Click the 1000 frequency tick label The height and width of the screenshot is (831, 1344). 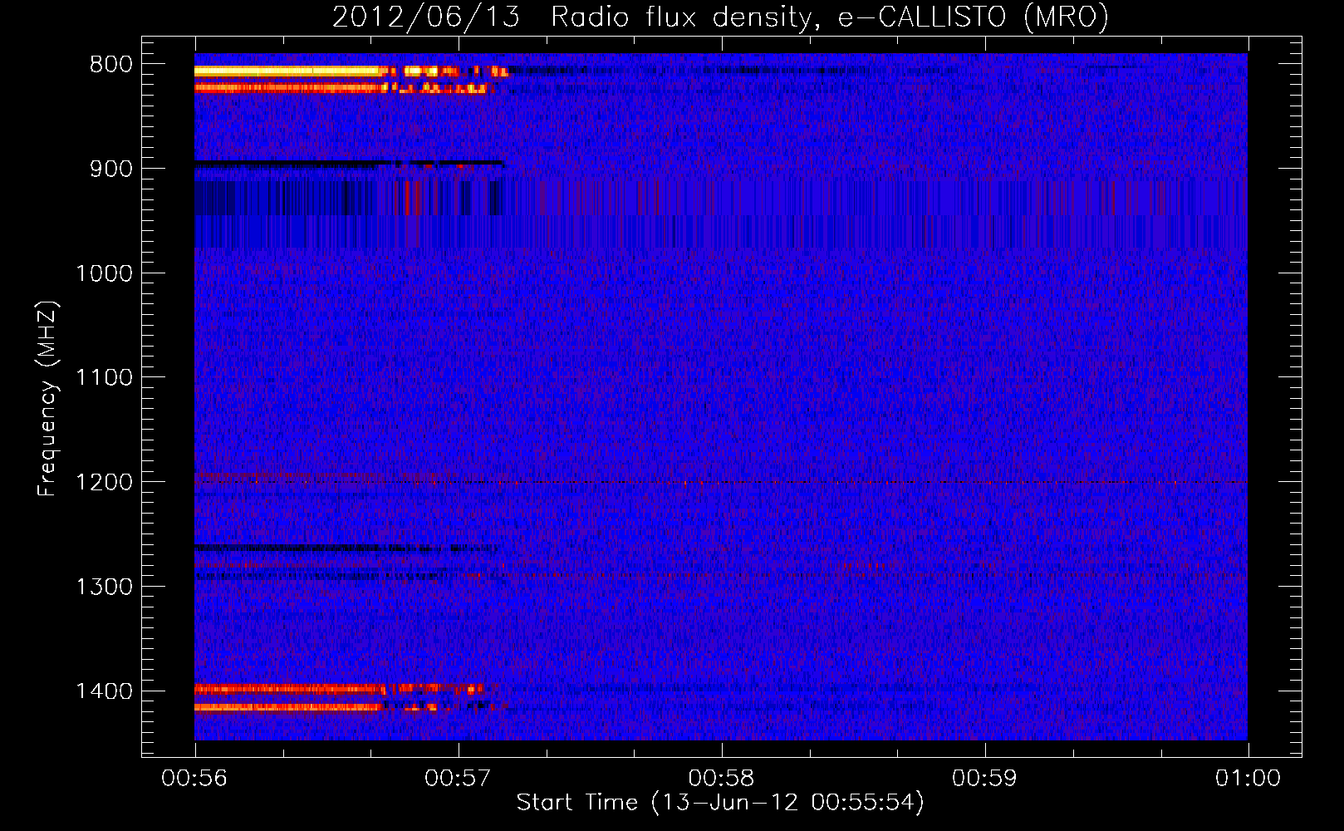[105, 273]
